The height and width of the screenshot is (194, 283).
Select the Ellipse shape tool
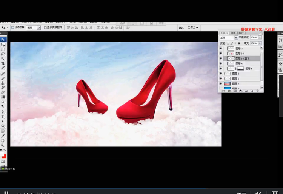pyautogui.click(x=3, y=126)
